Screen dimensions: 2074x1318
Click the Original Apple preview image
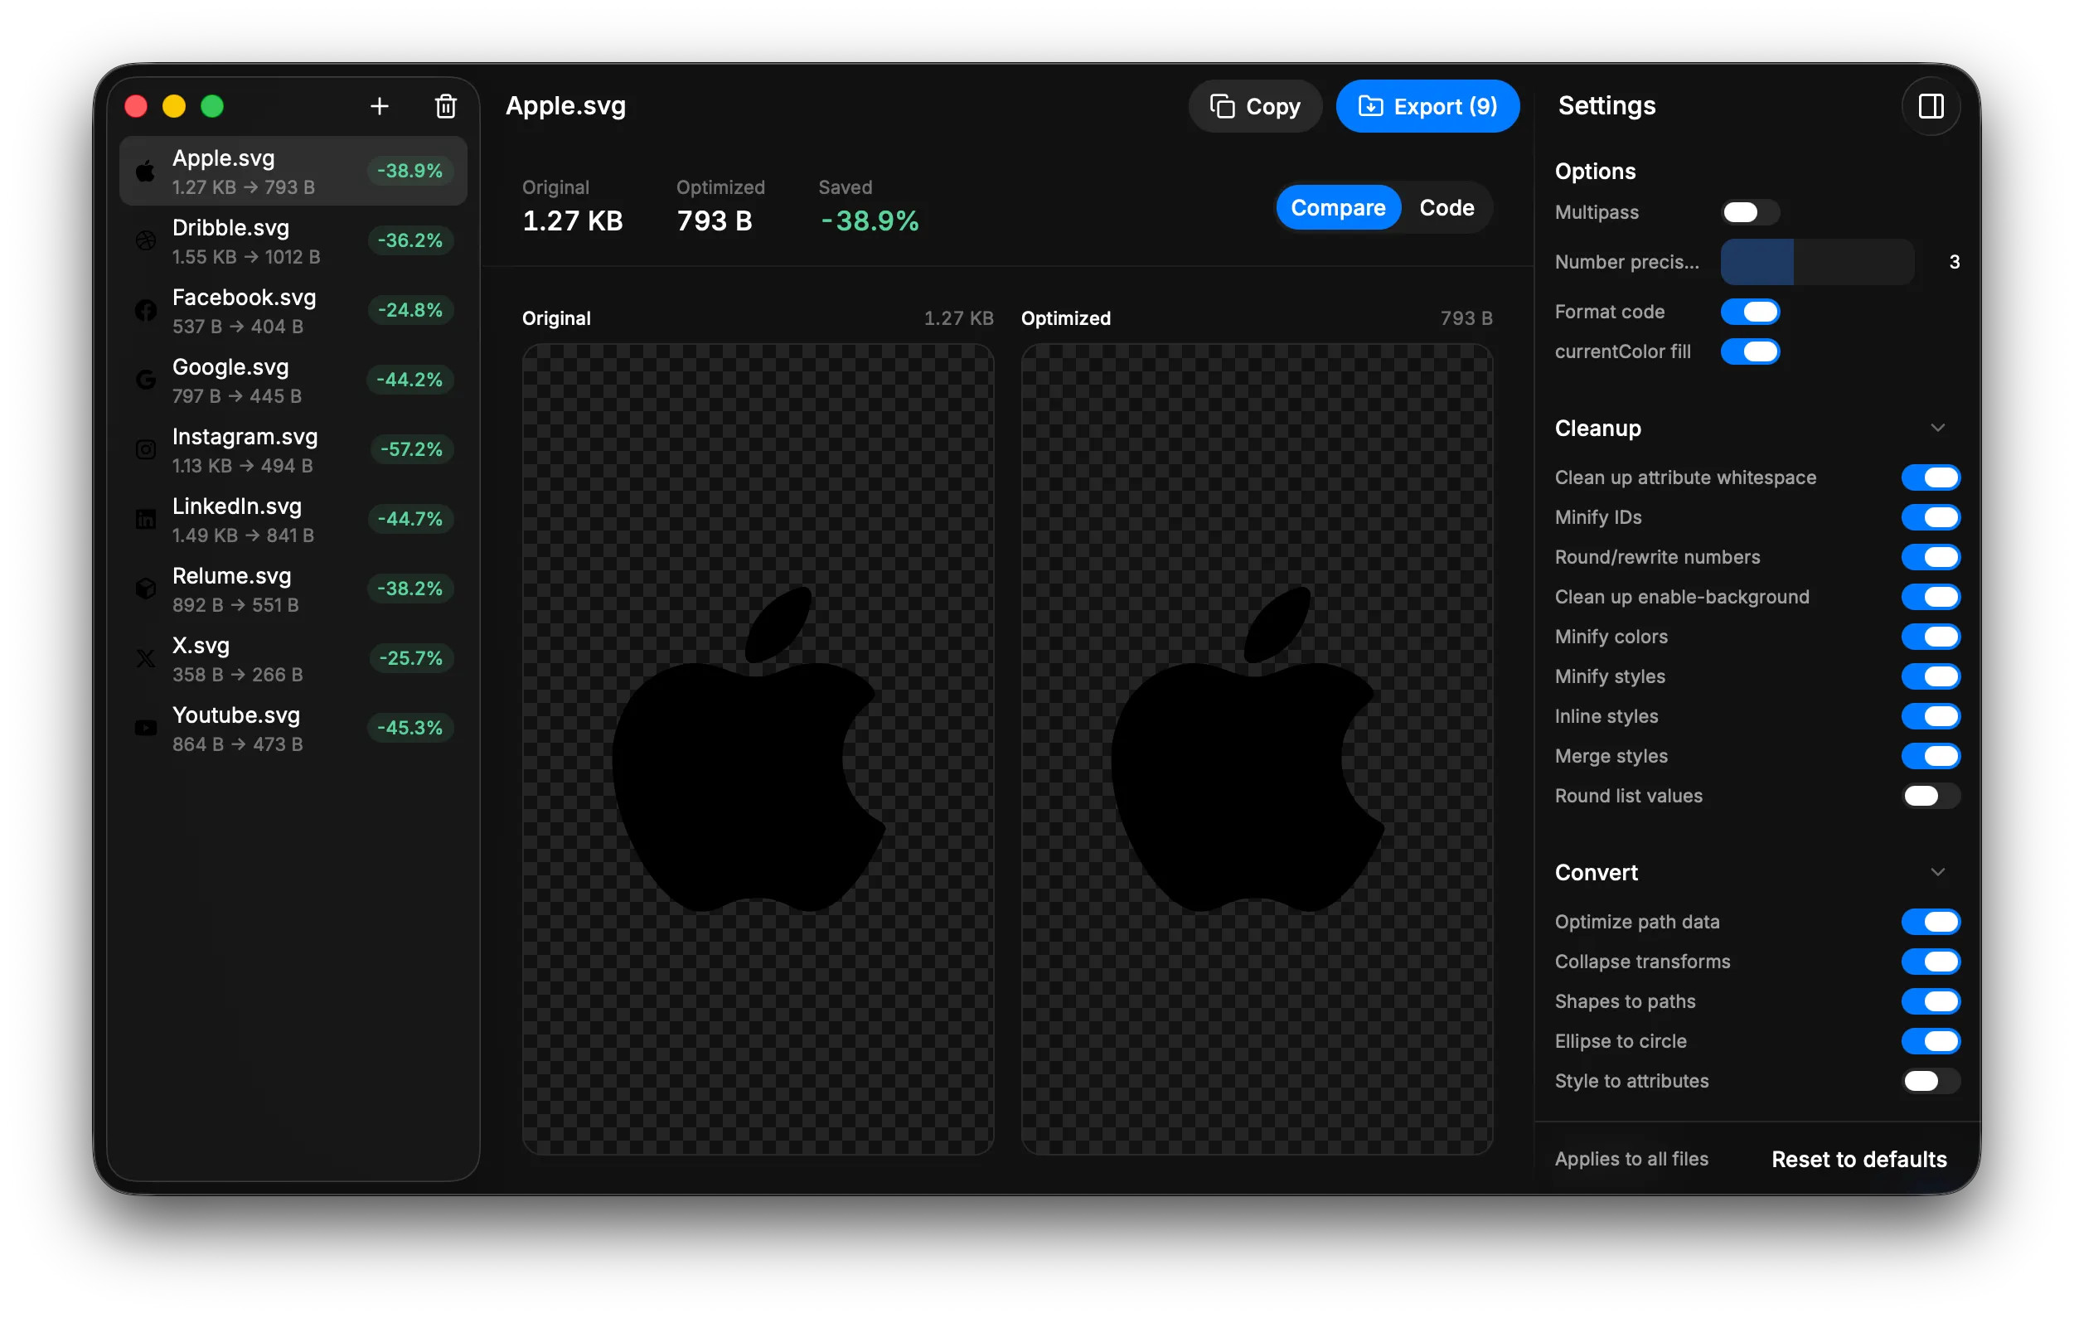758,749
